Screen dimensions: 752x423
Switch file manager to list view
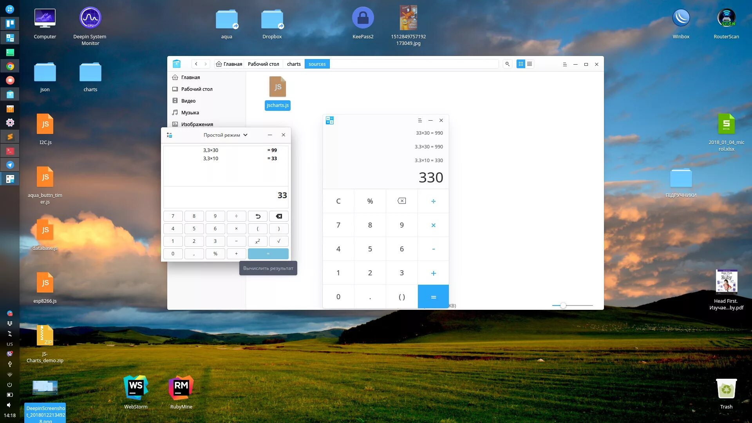pos(530,64)
